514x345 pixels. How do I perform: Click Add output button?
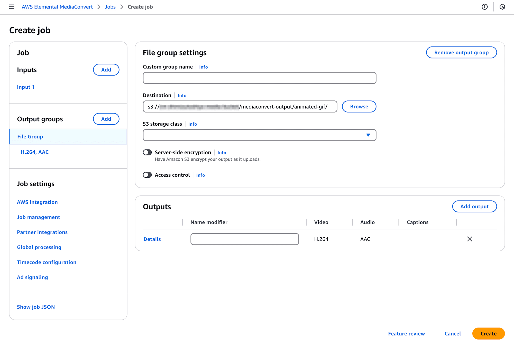pyautogui.click(x=474, y=207)
